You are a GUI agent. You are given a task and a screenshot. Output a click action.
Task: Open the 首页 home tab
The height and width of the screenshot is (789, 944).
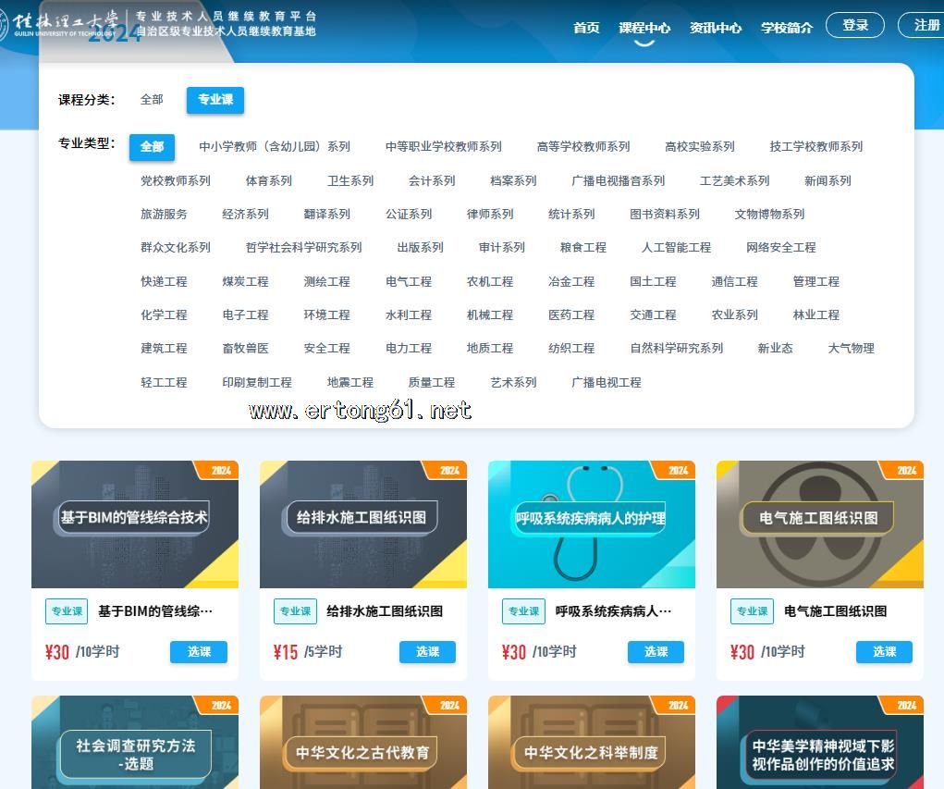[586, 28]
